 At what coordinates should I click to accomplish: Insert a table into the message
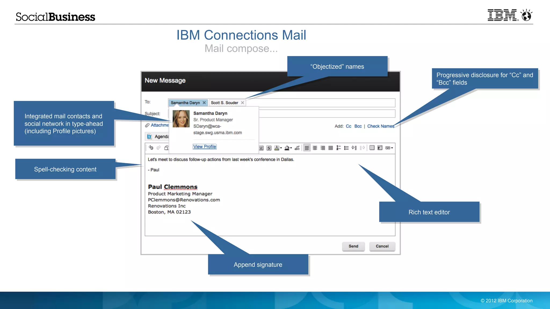(372, 148)
